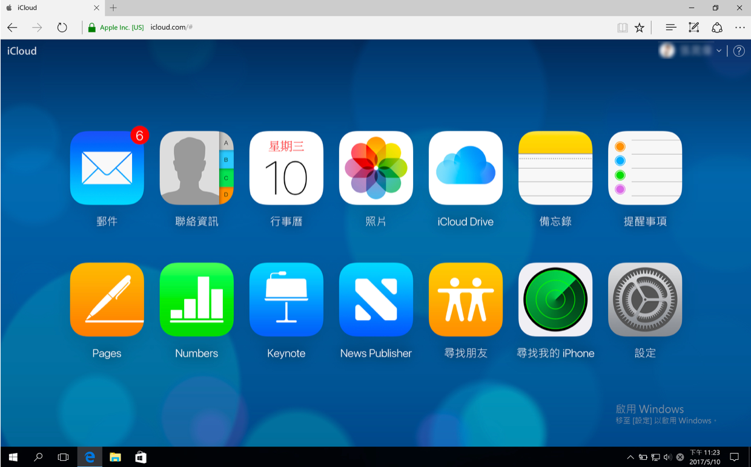Open Task View on taskbar
Viewport: 751px width, 467px height.
click(63, 457)
